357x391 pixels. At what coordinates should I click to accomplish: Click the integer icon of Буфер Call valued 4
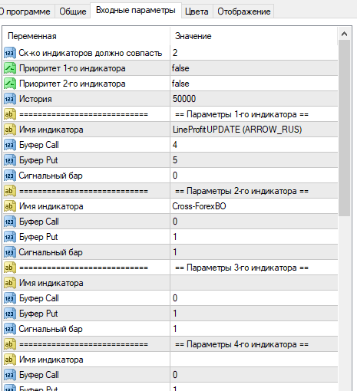(x=10, y=145)
